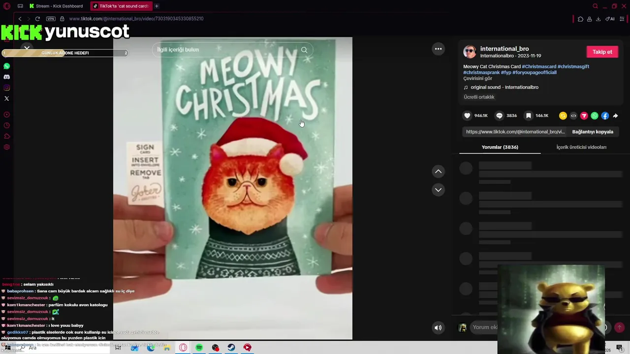Select the 'İçerik üreticisi videoları' tab
Screen dimensions: 630x354
click(581, 147)
